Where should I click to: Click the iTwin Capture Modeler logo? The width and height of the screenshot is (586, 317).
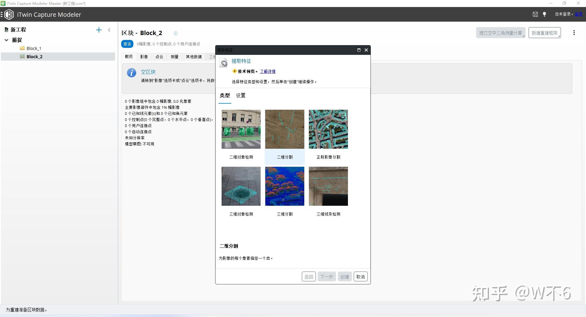(9, 14)
